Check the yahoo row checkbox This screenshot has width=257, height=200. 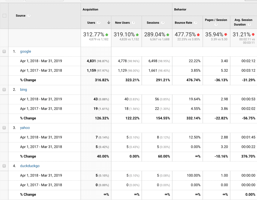pos(4,128)
